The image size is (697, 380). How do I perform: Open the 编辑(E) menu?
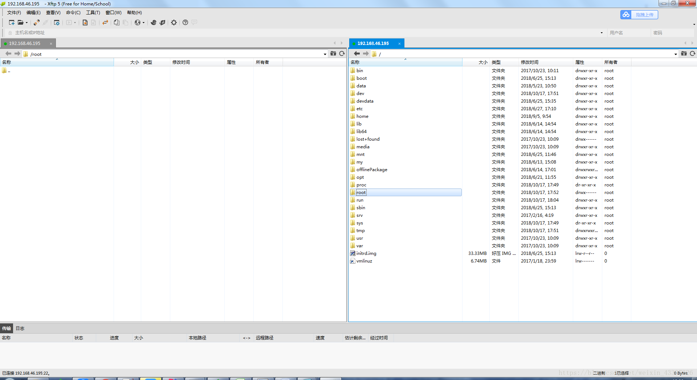33,13
